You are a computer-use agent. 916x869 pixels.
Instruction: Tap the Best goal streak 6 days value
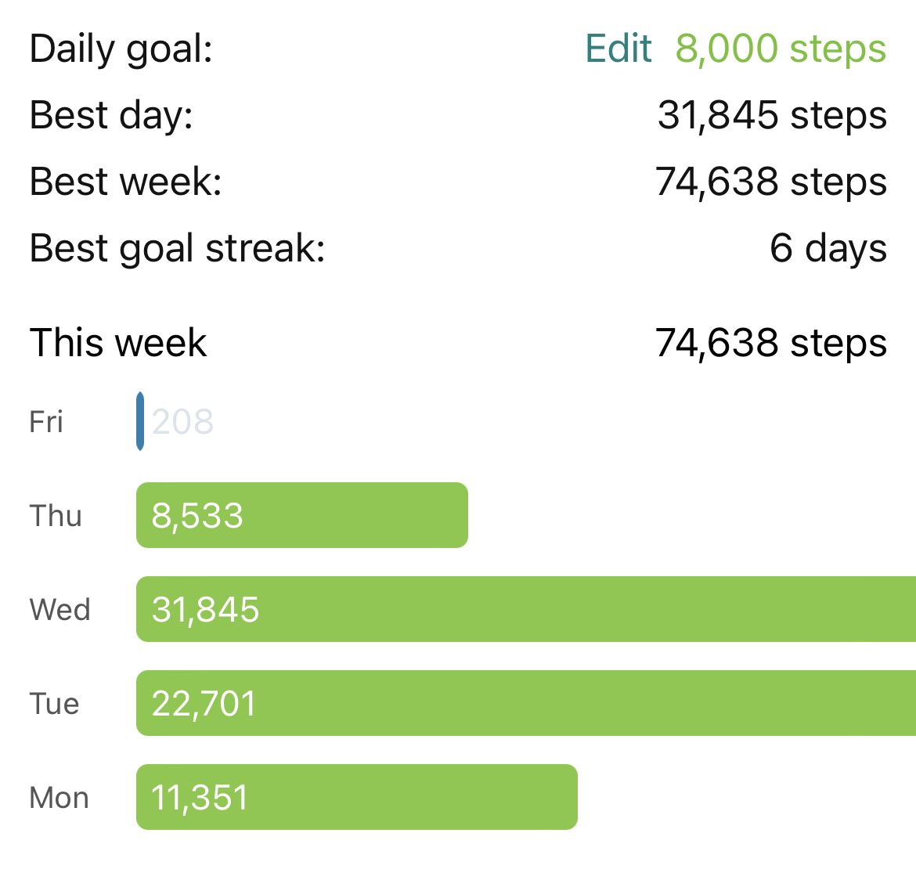click(828, 248)
